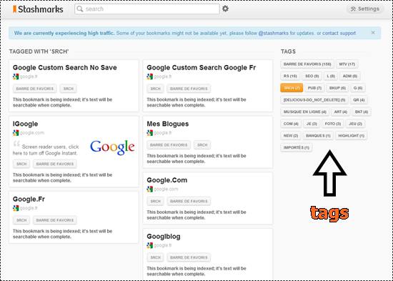393x281 pixels.
Task: Filter by the JEU (2) tag
Action: pos(355,124)
